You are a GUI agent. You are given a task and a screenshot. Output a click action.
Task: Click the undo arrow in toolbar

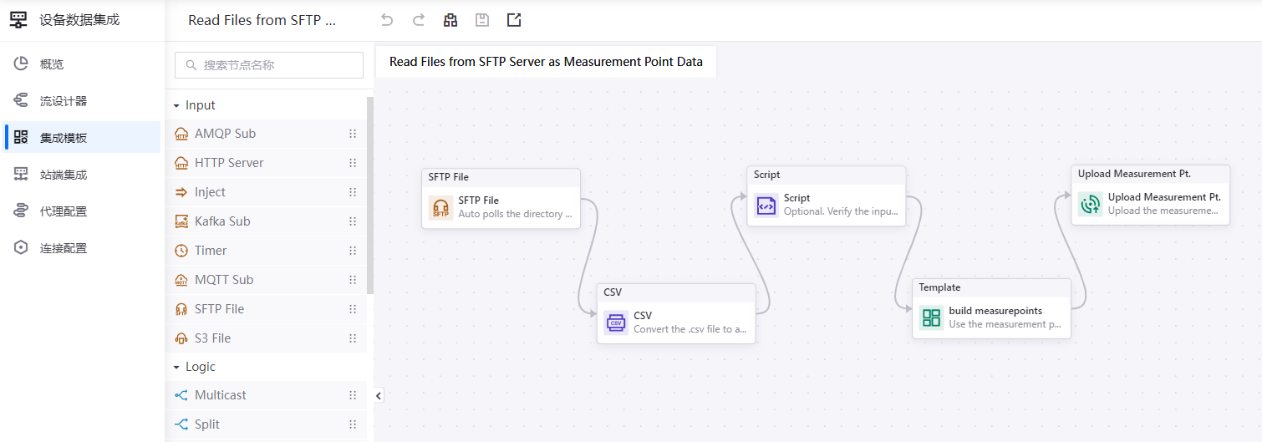click(x=387, y=20)
